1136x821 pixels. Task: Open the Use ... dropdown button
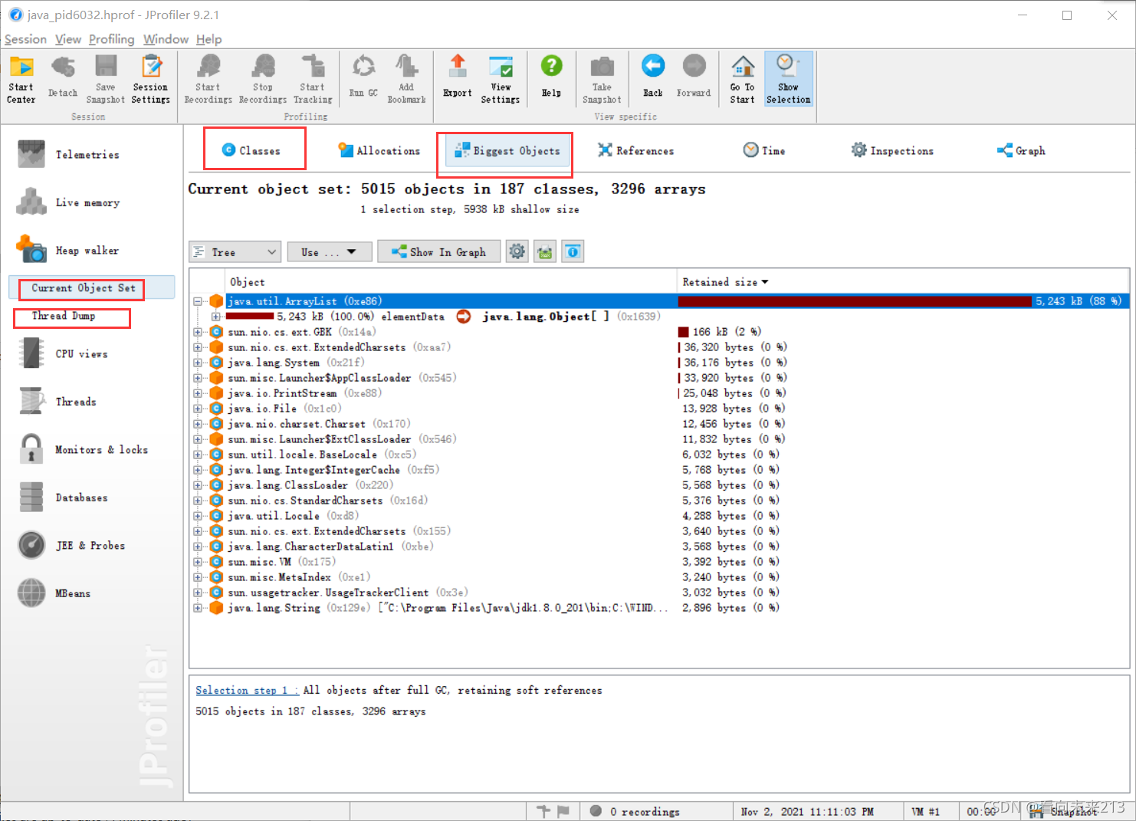coord(330,251)
